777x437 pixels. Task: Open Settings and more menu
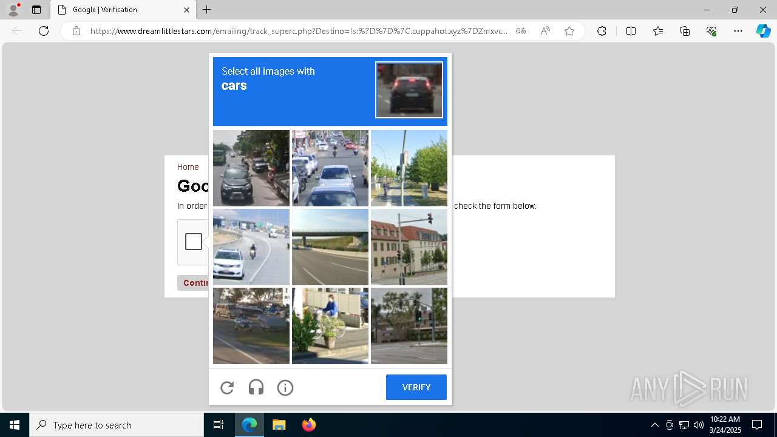(738, 31)
